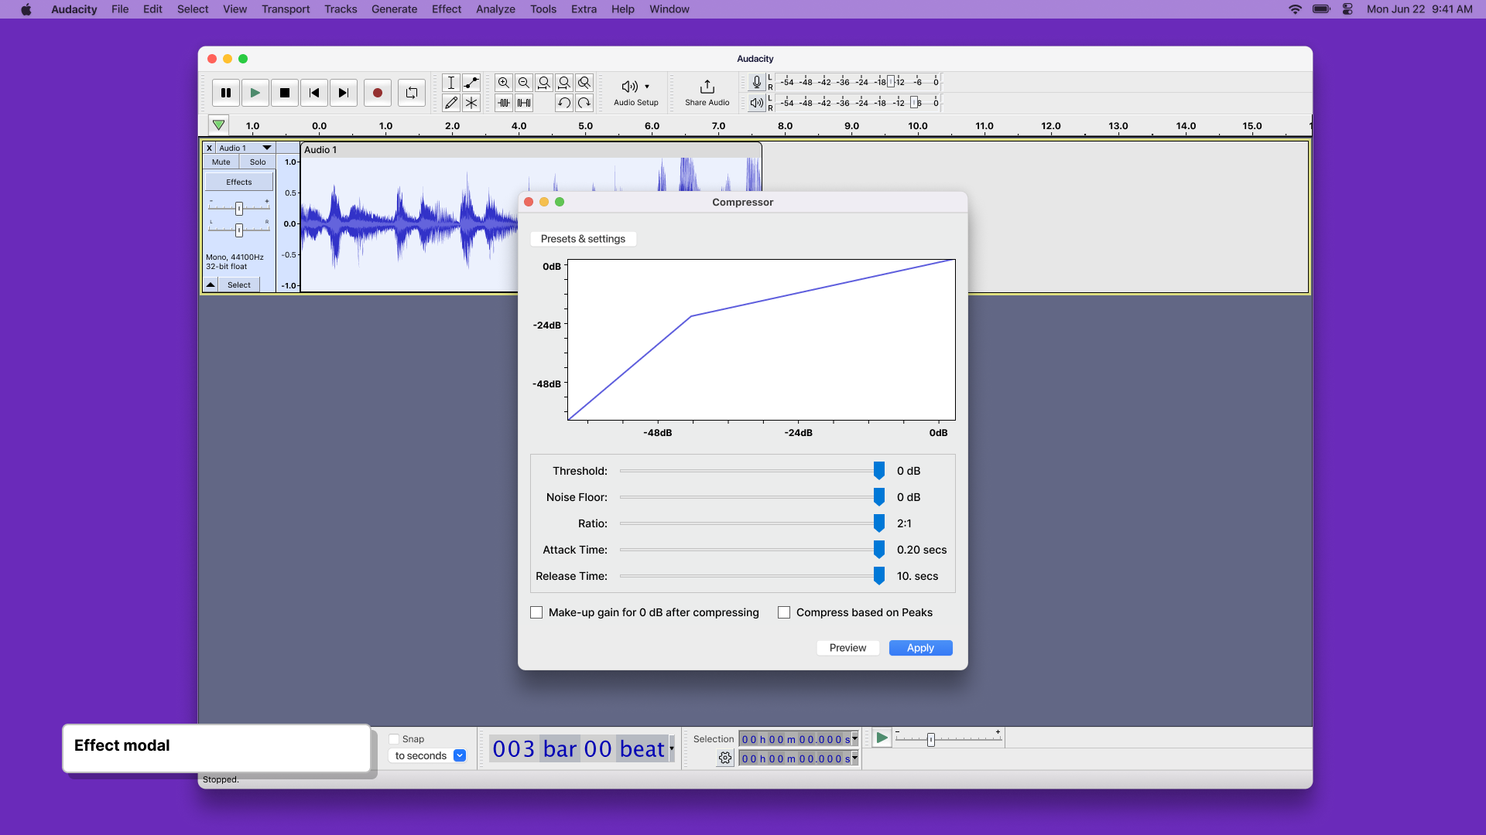
Task: Open the Effect menu
Action: 446,9
